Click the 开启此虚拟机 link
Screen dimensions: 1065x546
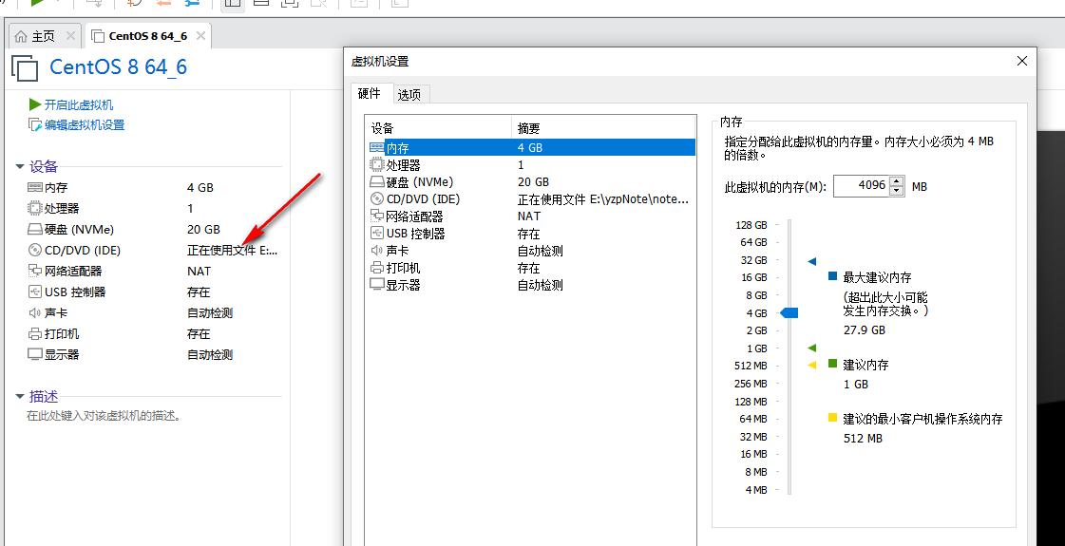pos(79,104)
